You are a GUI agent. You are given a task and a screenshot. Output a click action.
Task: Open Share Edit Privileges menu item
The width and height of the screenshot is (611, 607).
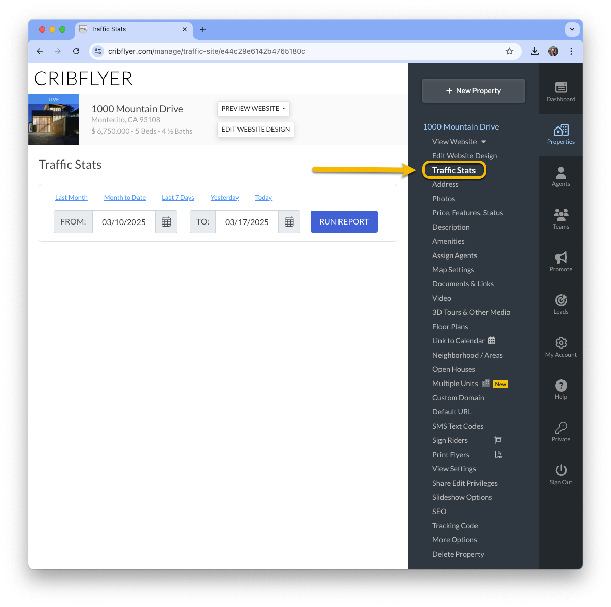pyautogui.click(x=465, y=483)
